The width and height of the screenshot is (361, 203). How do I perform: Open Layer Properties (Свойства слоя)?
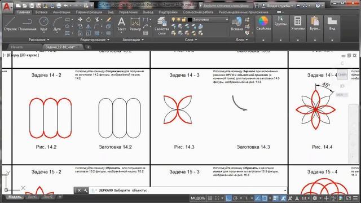pyautogui.click(x=162, y=26)
